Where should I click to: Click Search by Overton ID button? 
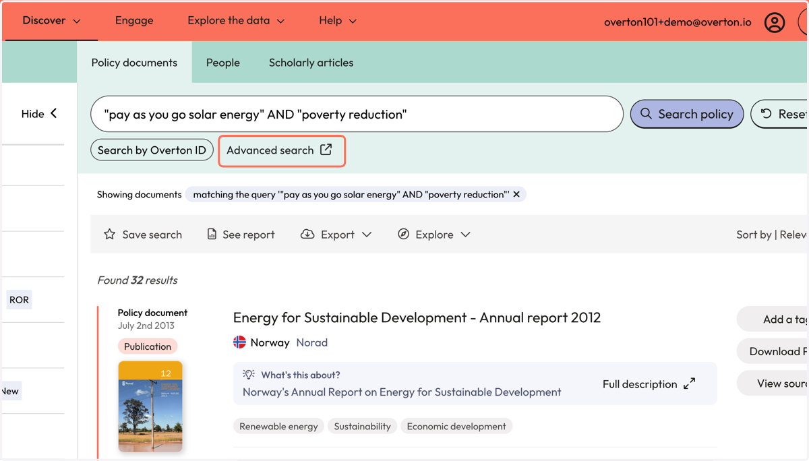tap(152, 150)
